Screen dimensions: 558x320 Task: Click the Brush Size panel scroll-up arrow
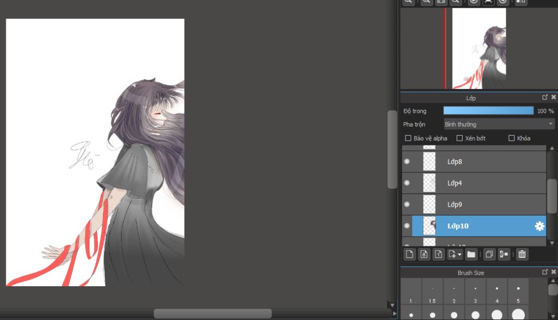pos(553,281)
